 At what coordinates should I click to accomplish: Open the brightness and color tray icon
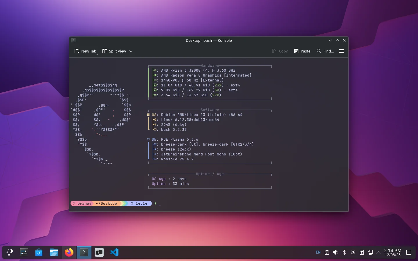tap(353, 252)
